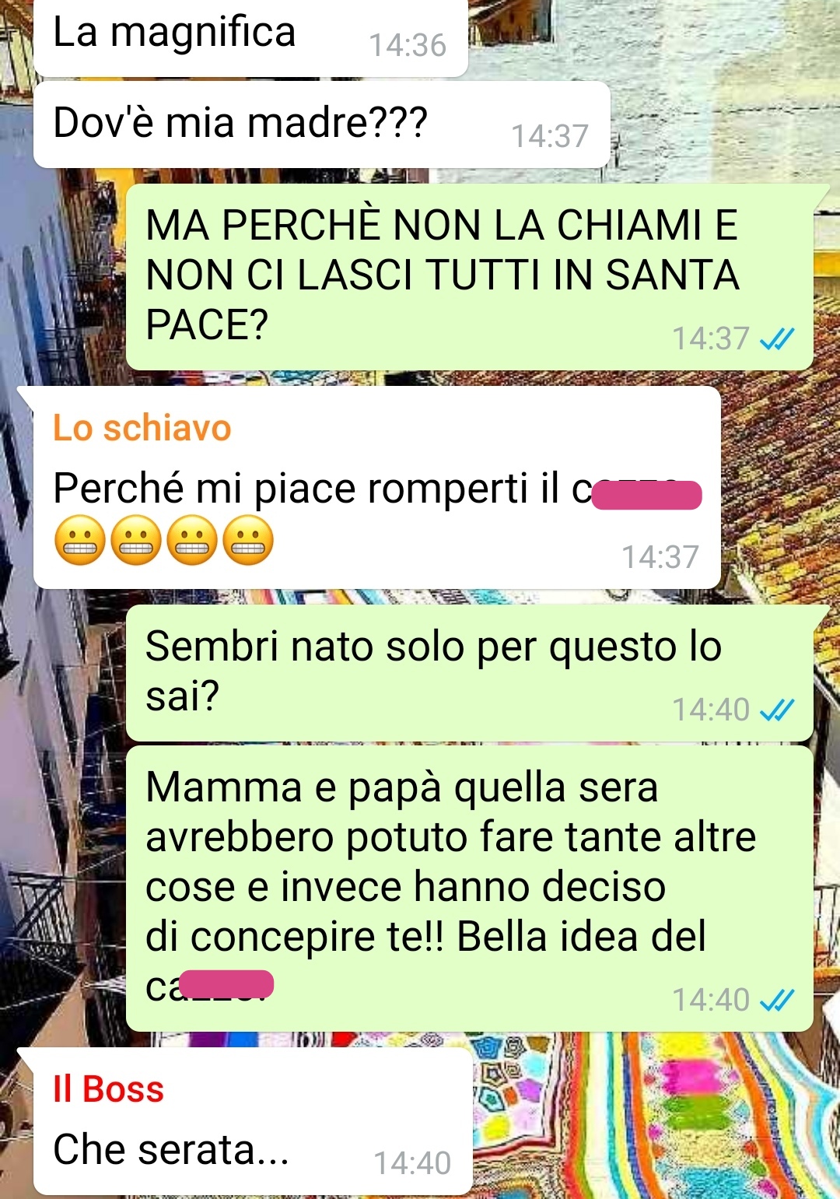Tap the 'La magnifica' message bubble
Screen dimensions: 840x1199
pyautogui.click(x=250, y=37)
